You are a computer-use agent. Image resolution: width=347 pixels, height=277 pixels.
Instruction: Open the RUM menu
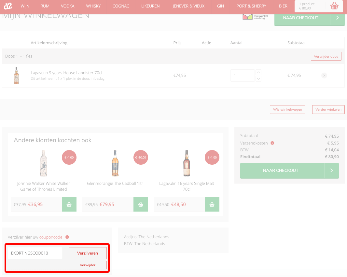[45, 6]
